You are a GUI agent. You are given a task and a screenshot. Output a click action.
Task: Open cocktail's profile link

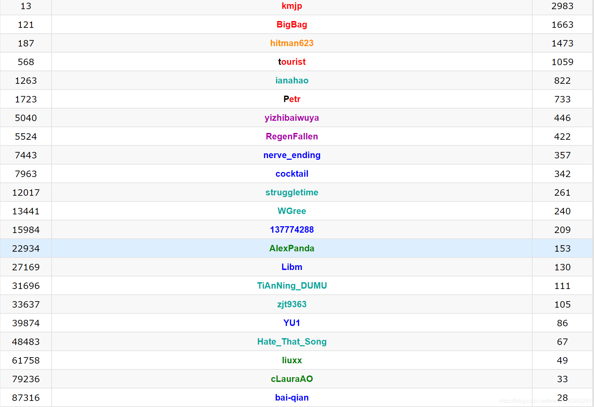[292, 174]
